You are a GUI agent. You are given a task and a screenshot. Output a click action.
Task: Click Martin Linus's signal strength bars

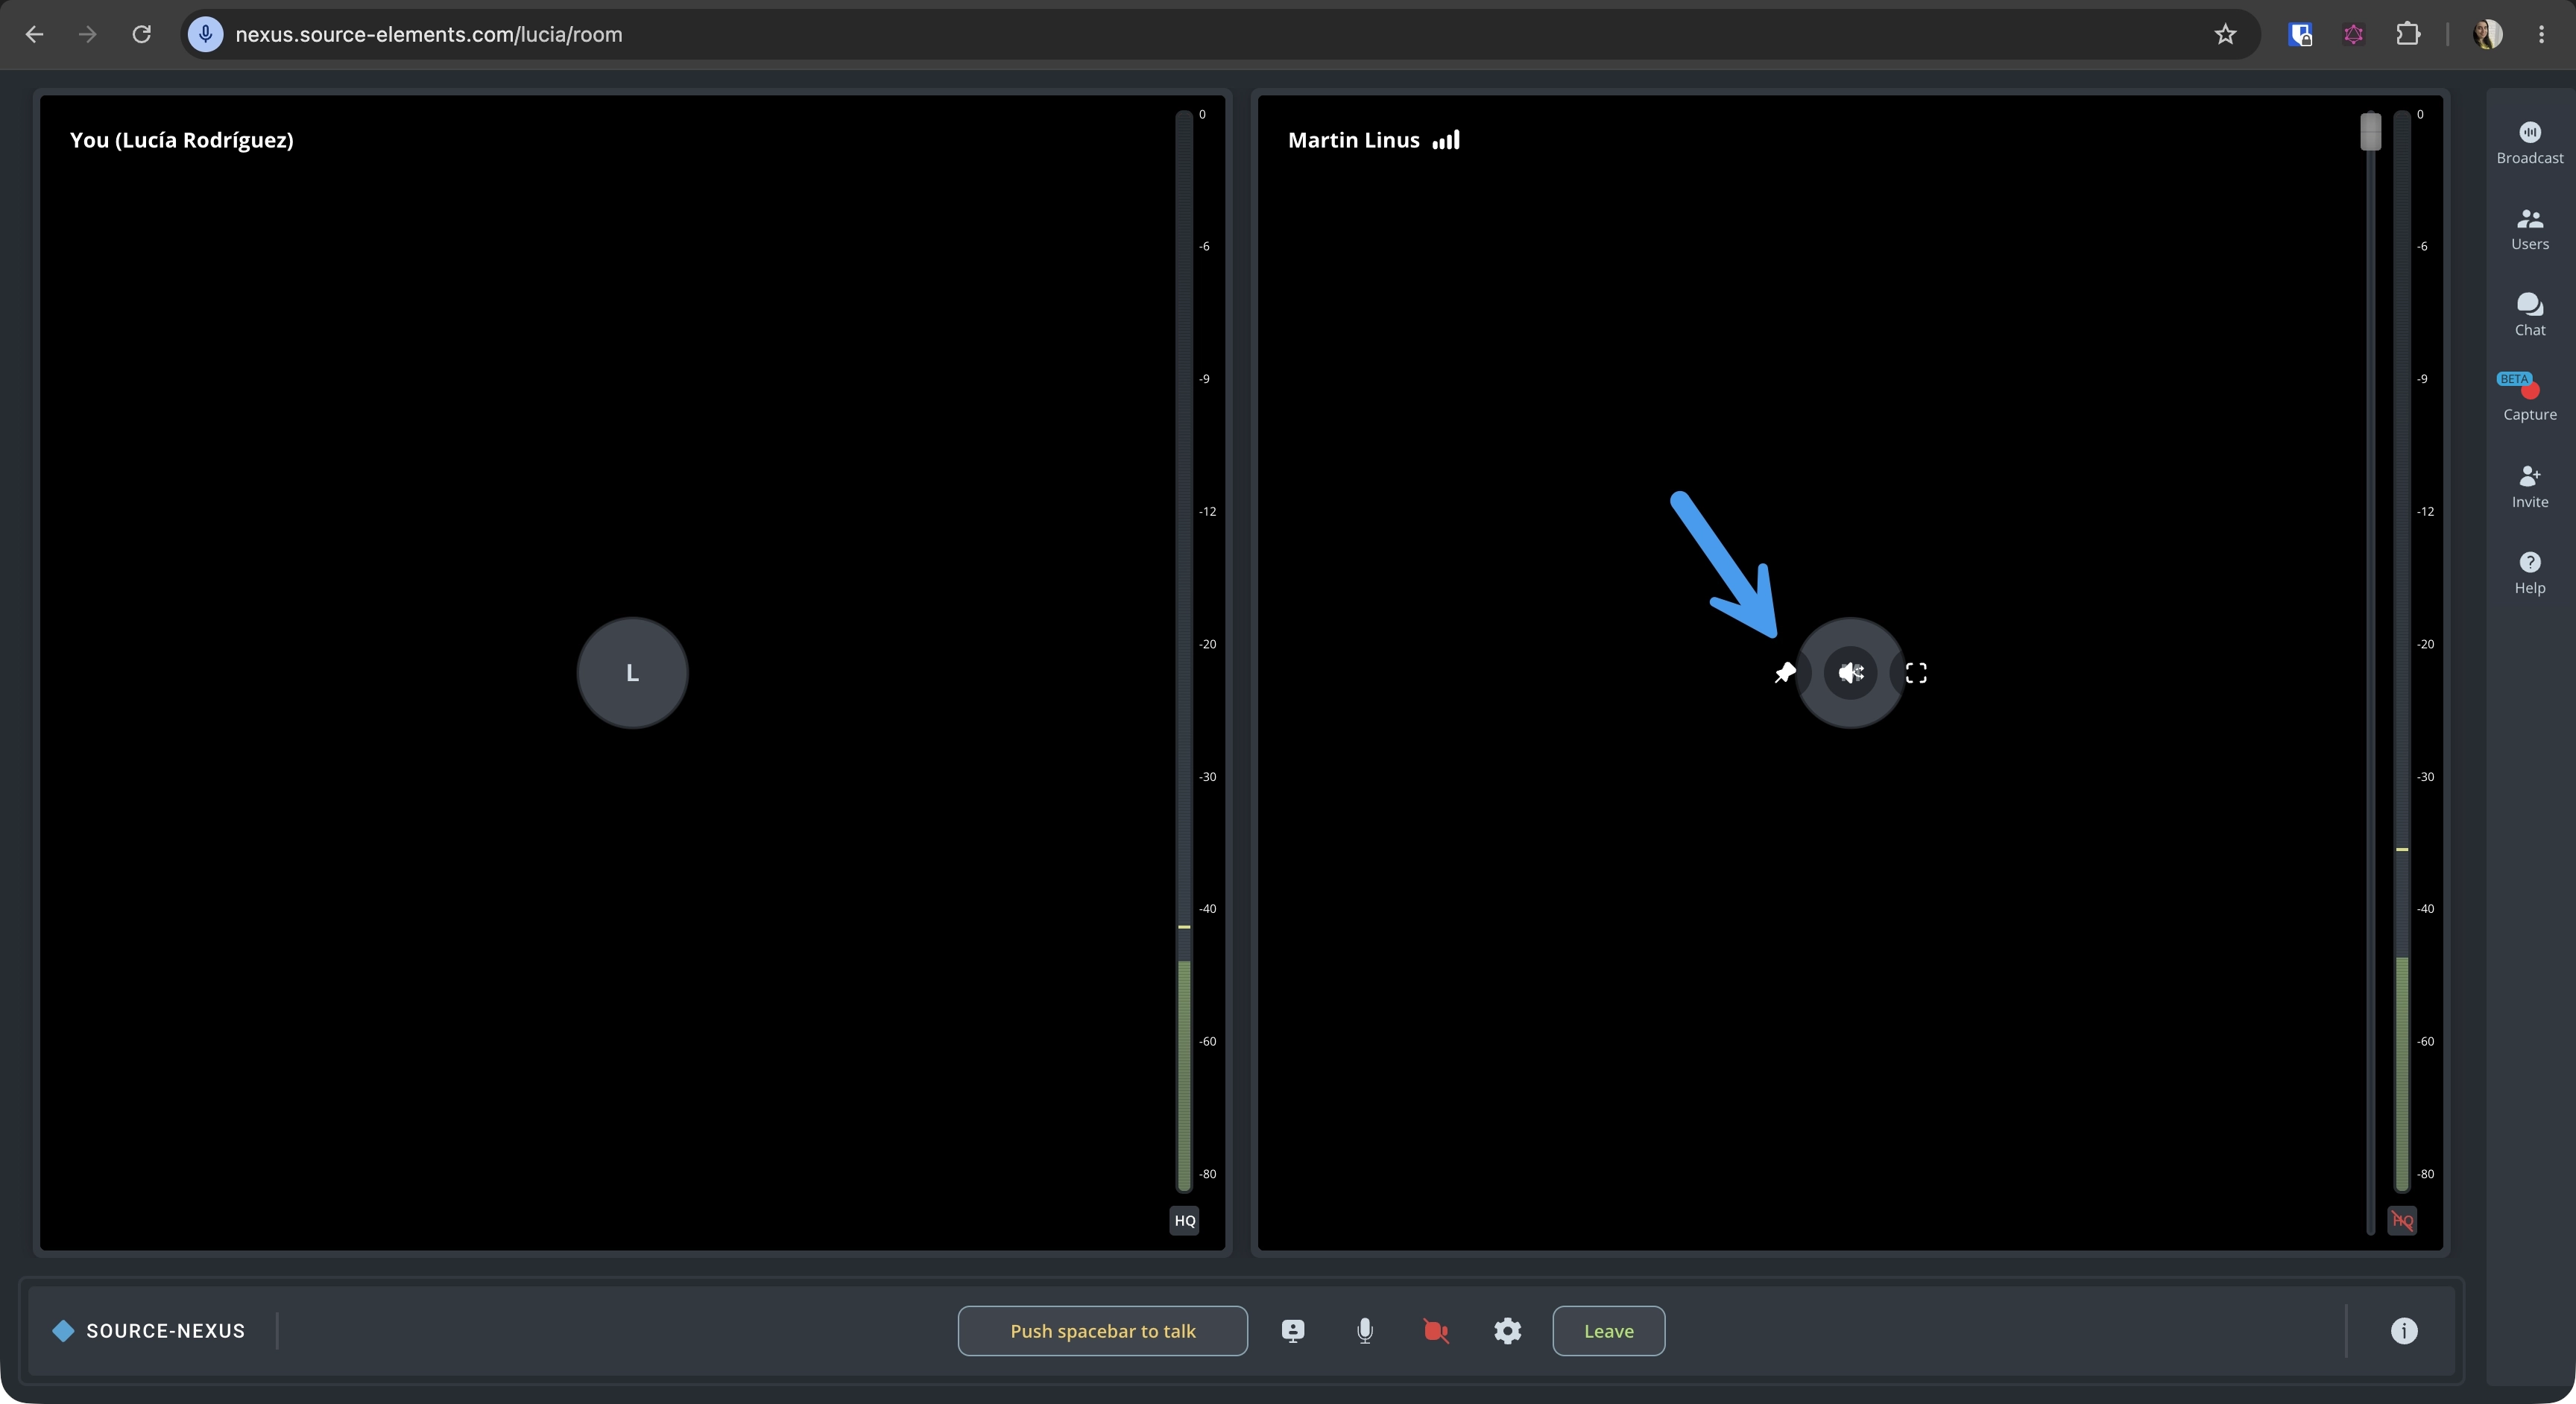pos(1445,140)
